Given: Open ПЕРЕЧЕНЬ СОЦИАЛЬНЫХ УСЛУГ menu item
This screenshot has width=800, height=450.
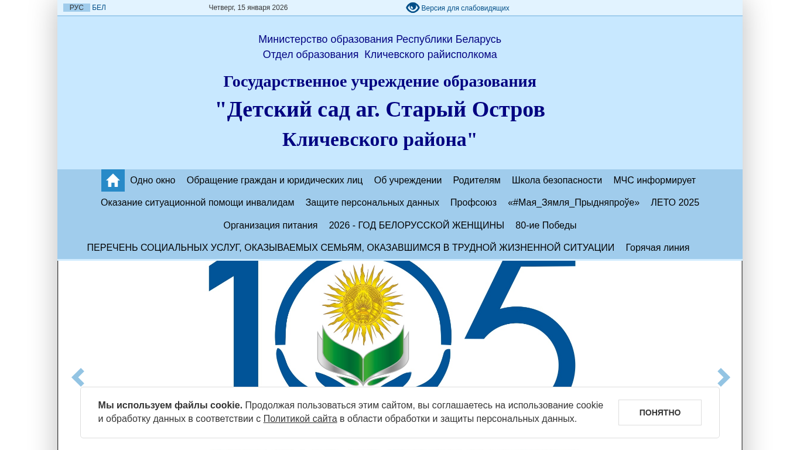Looking at the screenshot, I should click(351, 248).
